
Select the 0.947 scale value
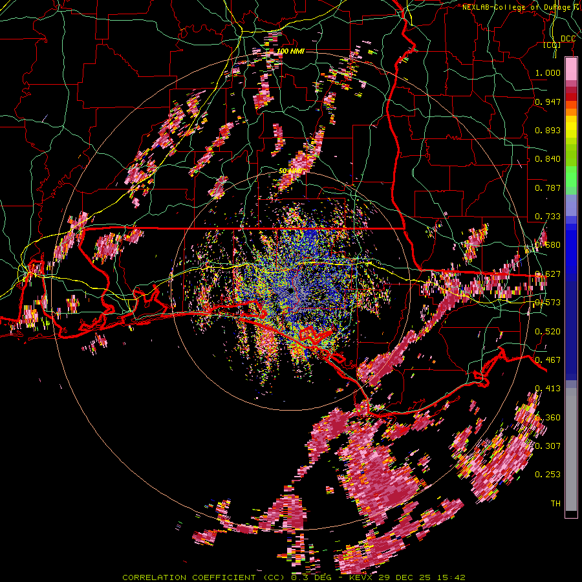pos(548,102)
